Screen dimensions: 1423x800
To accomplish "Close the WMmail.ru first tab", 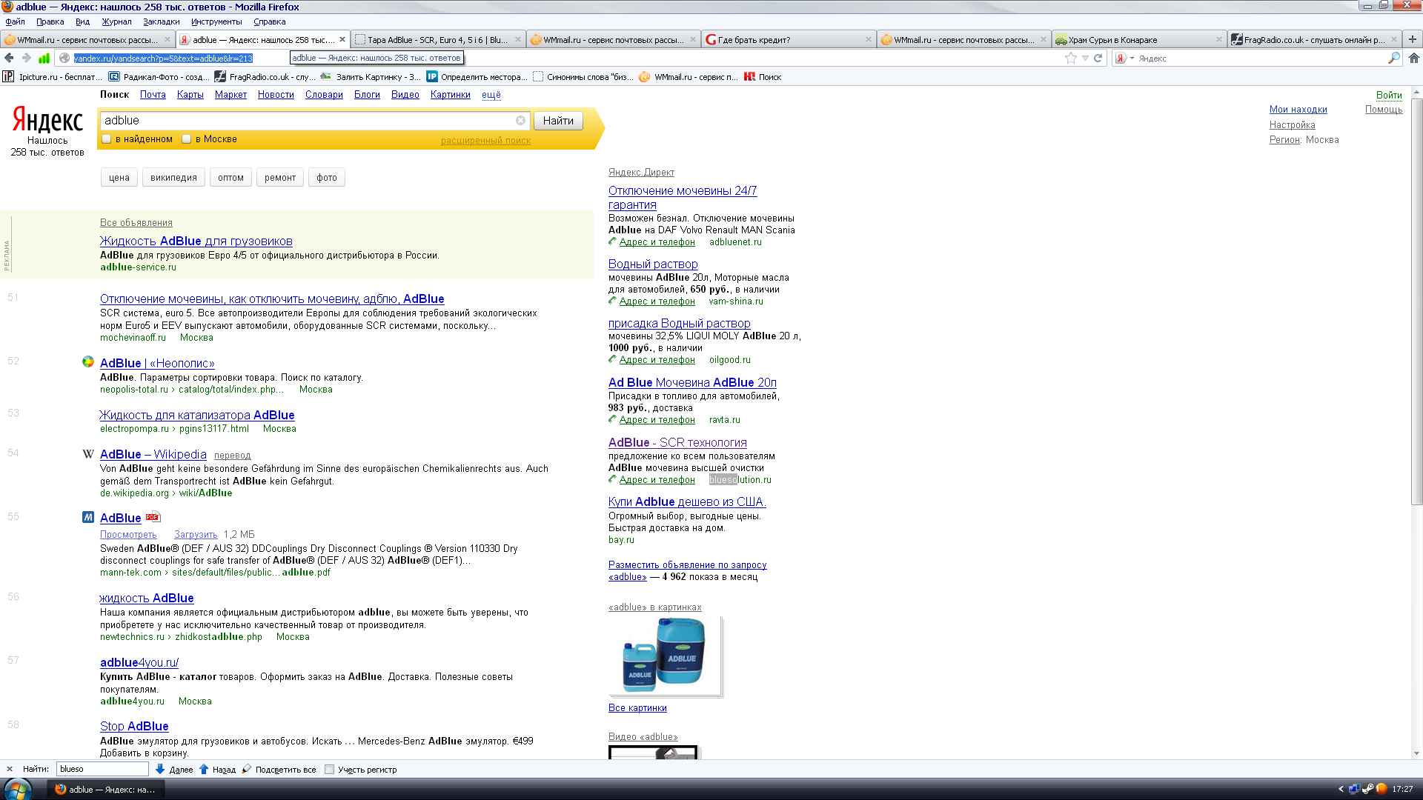I will pos(167,39).
